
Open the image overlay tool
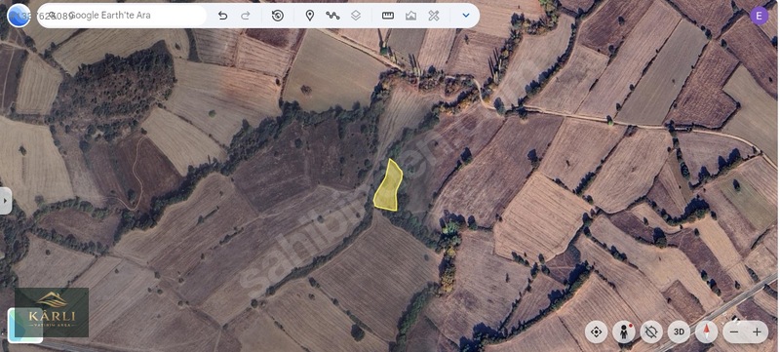point(410,16)
